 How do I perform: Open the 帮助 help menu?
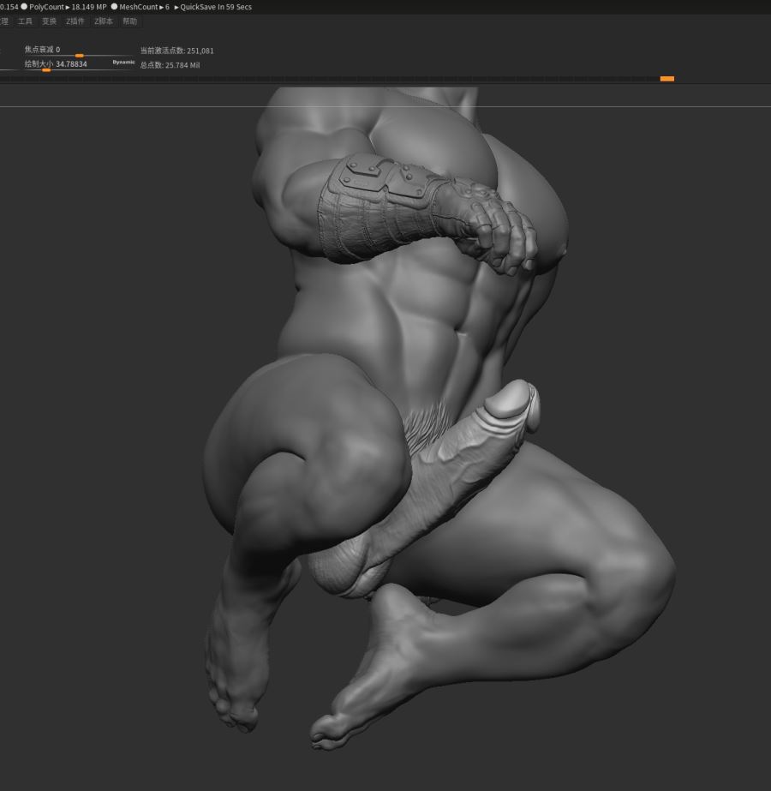point(129,21)
